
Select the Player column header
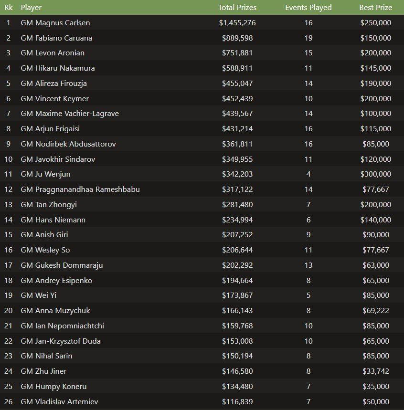(31, 8)
